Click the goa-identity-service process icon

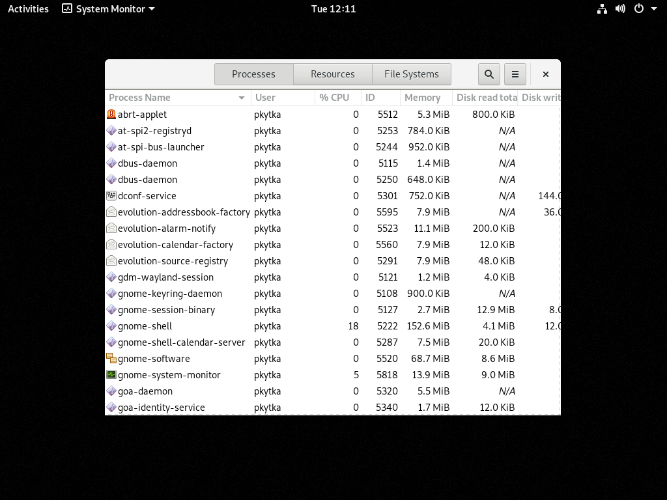pos(111,408)
